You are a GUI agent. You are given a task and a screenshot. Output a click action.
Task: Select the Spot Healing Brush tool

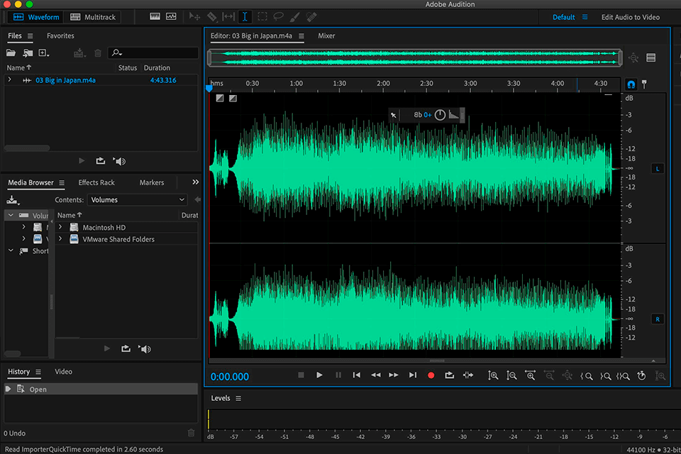click(x=311, y=17)
